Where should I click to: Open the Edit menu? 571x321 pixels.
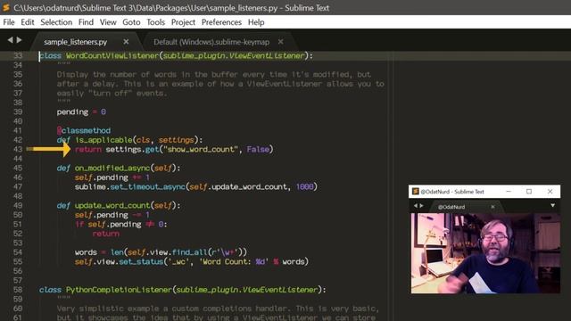tap(28, 22)
